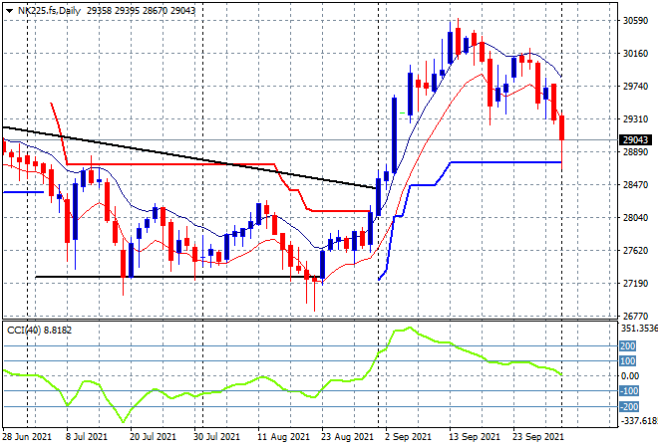Select the CCI 100 level label

tap(628, 361)
